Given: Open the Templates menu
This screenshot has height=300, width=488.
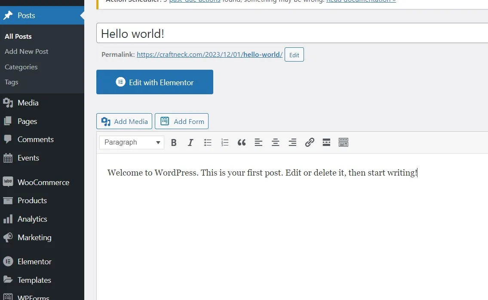Looking at the screenshot, I should 42,280.
